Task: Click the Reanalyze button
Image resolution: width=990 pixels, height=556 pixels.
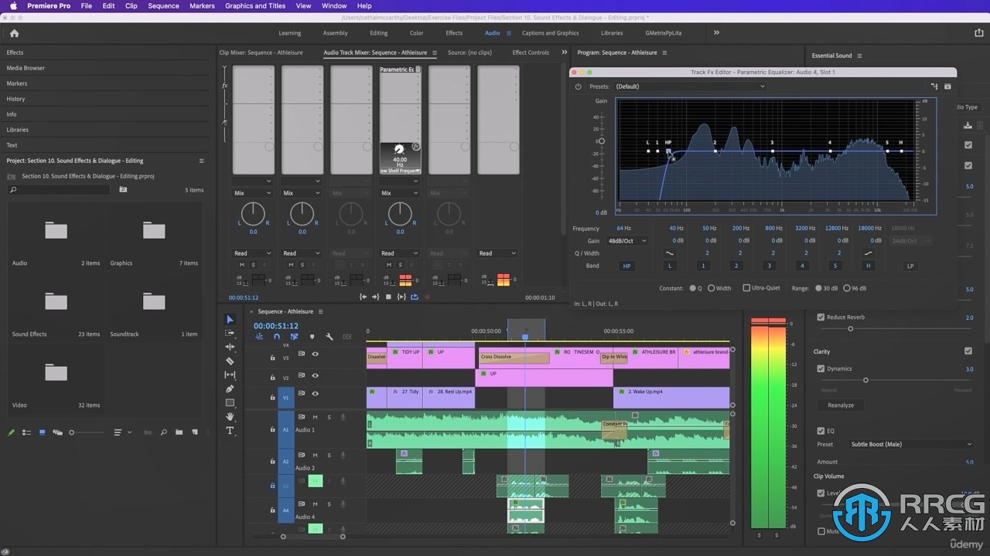Action: [x=841, y=405]
